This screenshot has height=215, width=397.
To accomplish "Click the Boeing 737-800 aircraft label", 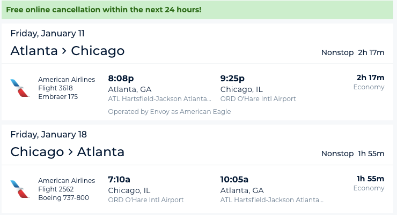I will 63,197.
